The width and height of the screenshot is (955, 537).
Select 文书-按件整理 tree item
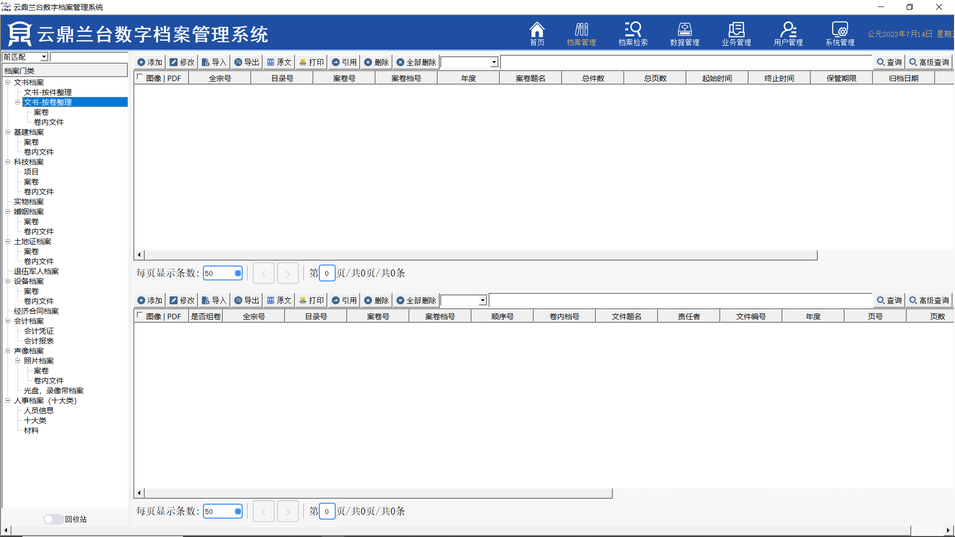(47, 92)
